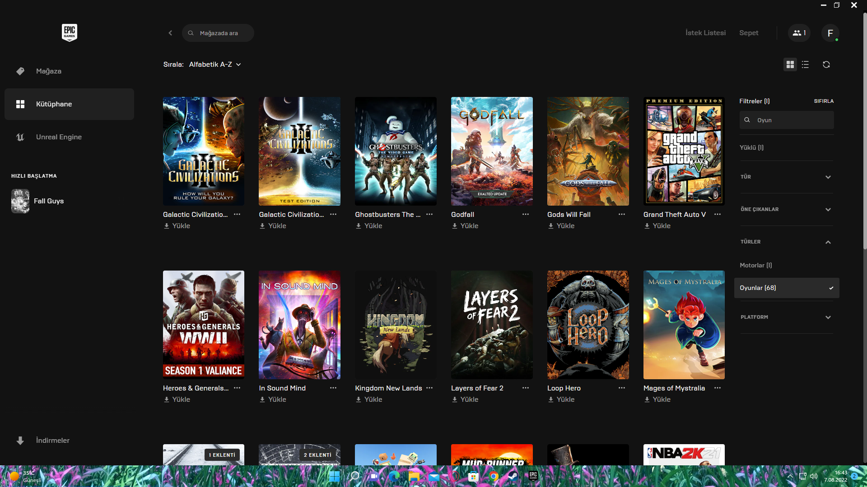
Task: Launch Fall Guys from quick launch
Action: [38, 201]
